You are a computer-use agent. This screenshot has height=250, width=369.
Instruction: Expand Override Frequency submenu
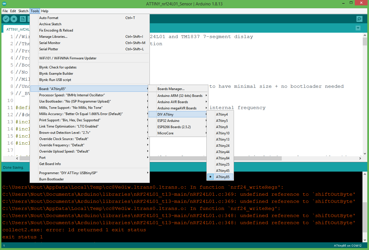(x=90, y=145)
